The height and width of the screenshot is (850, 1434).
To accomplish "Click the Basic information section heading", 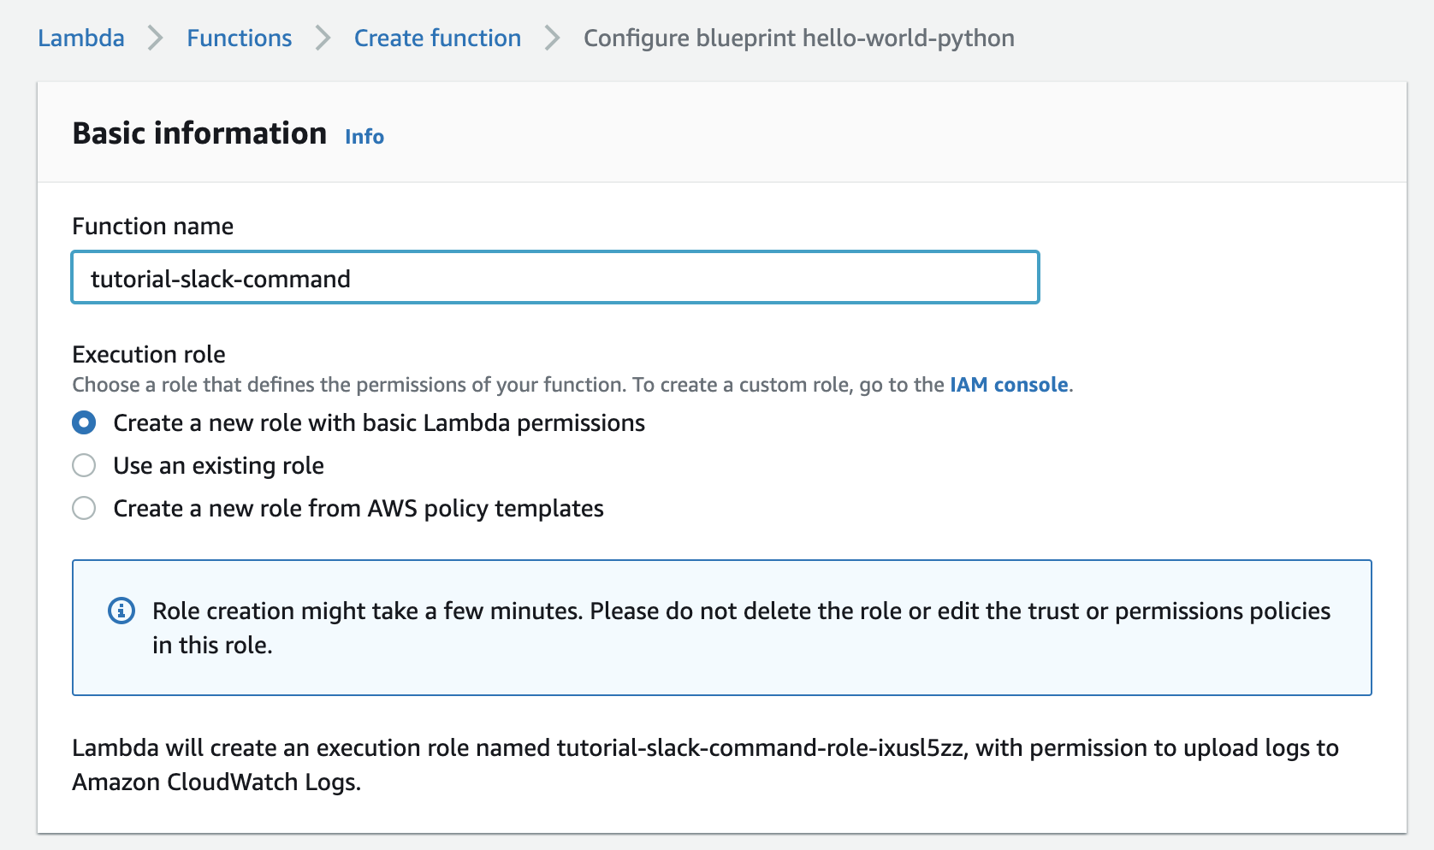I will 199,133.
